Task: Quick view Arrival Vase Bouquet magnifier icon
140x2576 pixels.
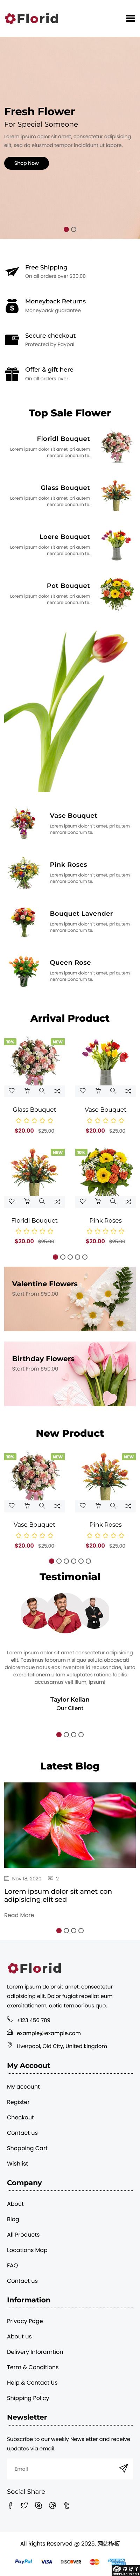Action: point(113,1090)
